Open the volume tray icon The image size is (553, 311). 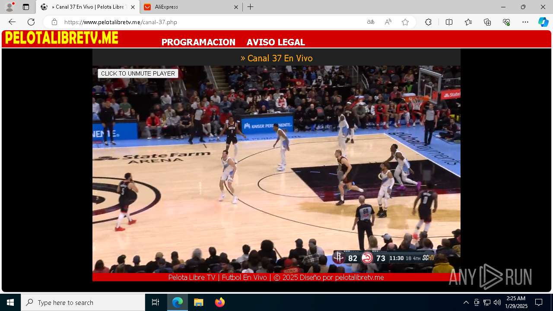pyautogui.click(x=497, y=302)
